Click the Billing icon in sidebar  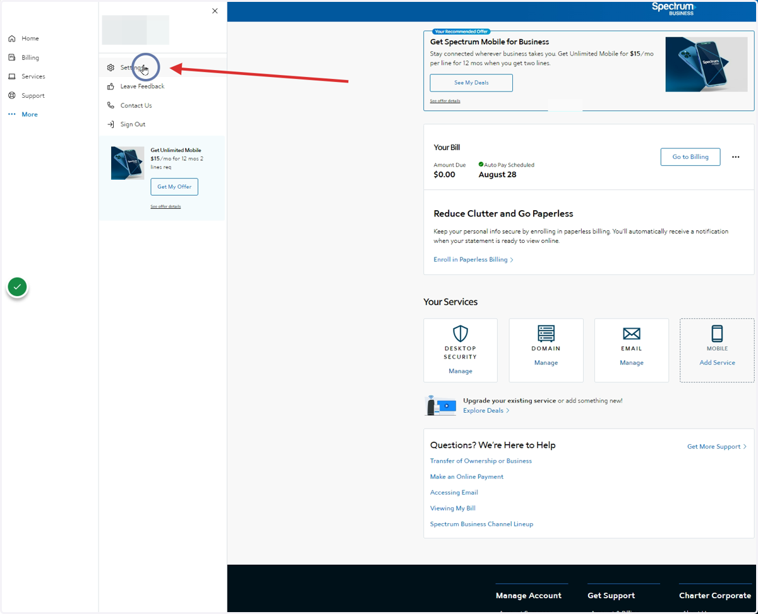click(x=12, y=57)
